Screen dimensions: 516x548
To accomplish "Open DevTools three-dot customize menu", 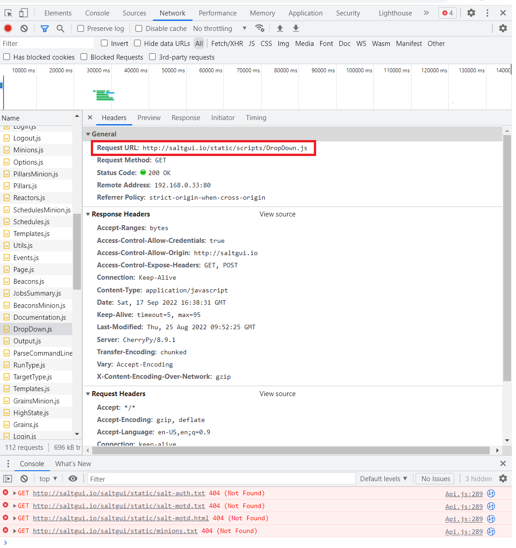I will point(487,13).
